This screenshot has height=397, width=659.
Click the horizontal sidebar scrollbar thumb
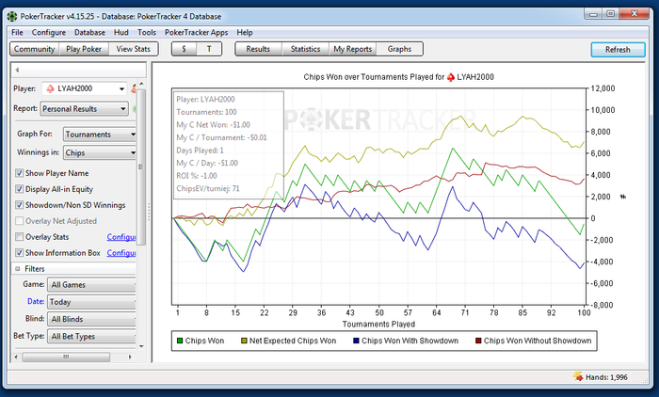[x=66, y=357]
